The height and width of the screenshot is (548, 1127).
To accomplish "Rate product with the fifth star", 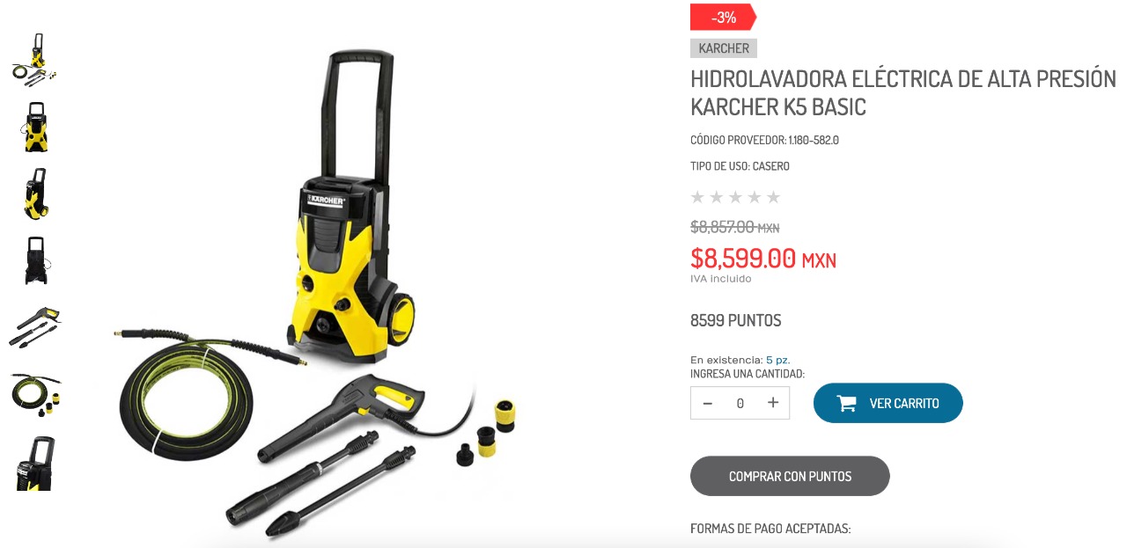I will tap(774, 197).
